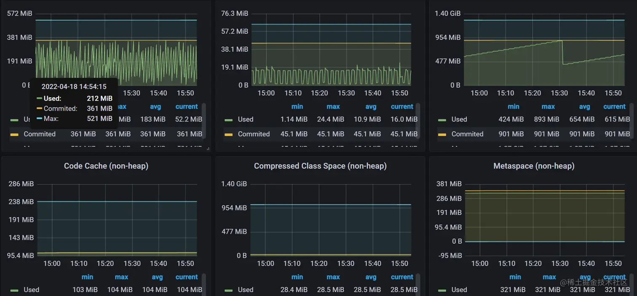Sort Code Cache legend by max column
637x296 pixels.
(x=121, y=277)
